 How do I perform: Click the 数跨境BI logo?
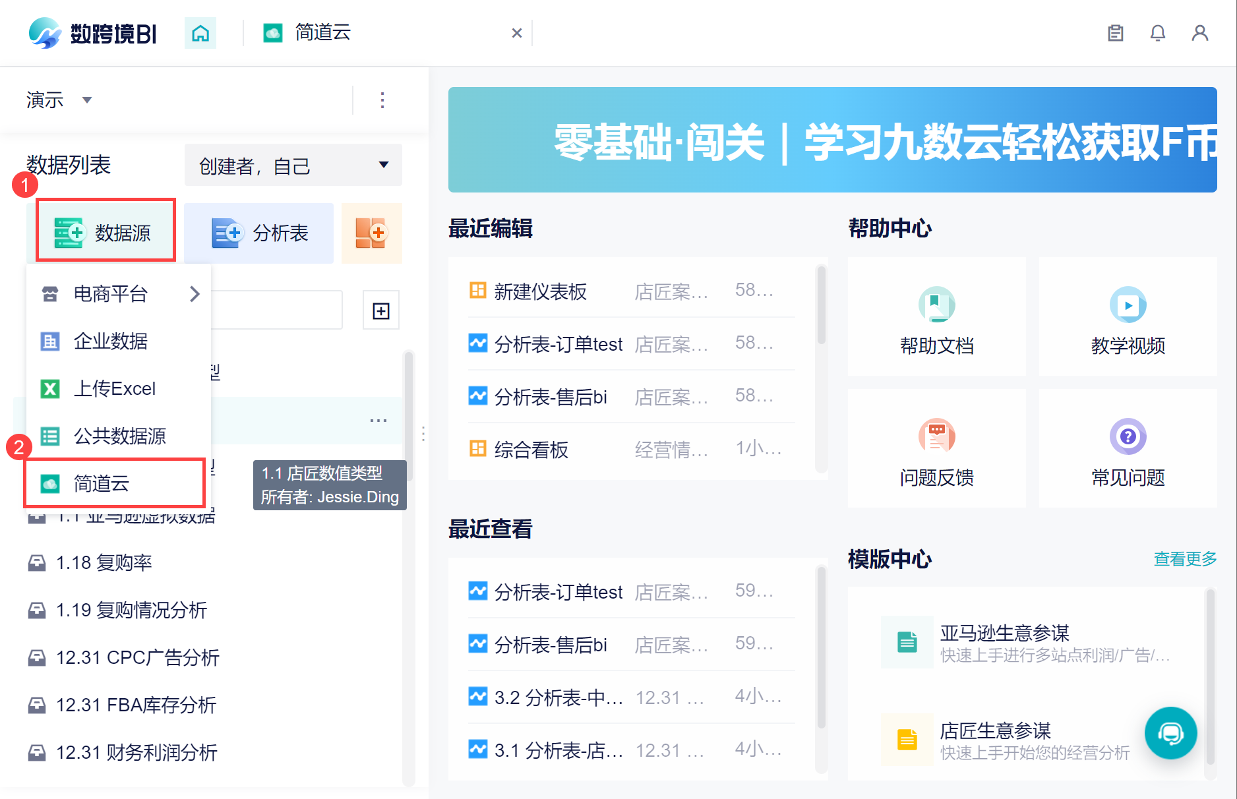coord(93,33)
